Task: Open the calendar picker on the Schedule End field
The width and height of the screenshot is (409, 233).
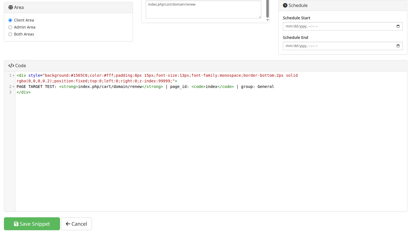Action: point(398,46)
